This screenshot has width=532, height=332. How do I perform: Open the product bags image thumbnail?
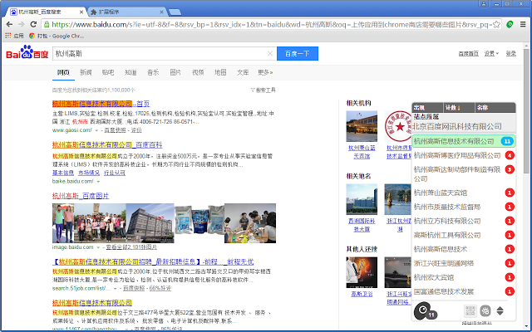pos(199,223)
